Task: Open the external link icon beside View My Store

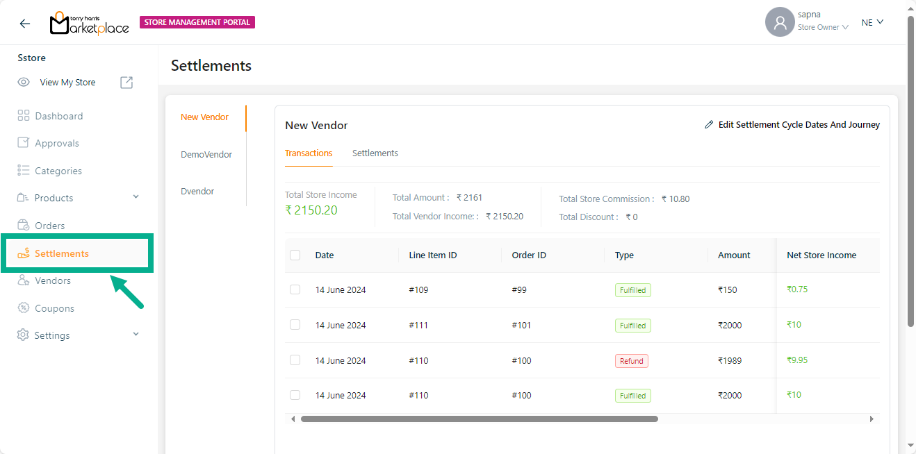Action: (x=126, y=83)
